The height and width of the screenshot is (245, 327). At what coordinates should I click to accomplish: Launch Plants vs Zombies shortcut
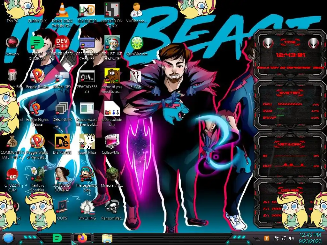click(37, 180)
